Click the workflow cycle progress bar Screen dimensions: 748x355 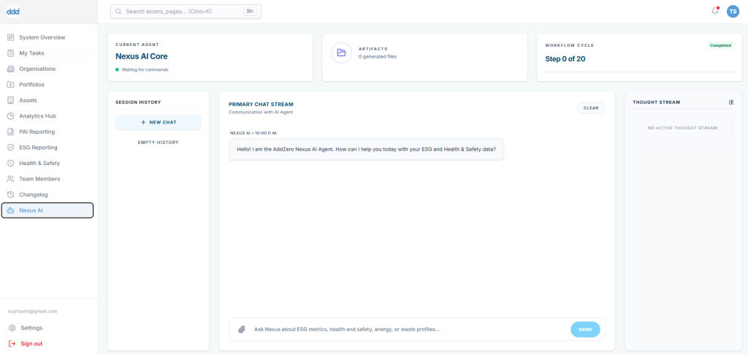click(x=639, y=72)
